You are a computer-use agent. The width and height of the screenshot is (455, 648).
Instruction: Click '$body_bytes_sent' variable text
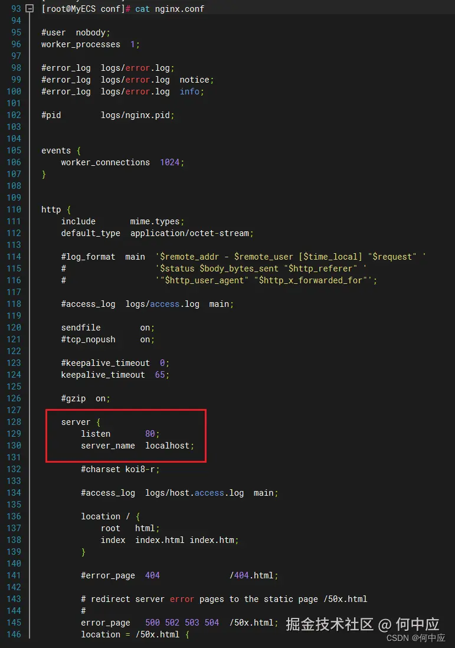239,269
